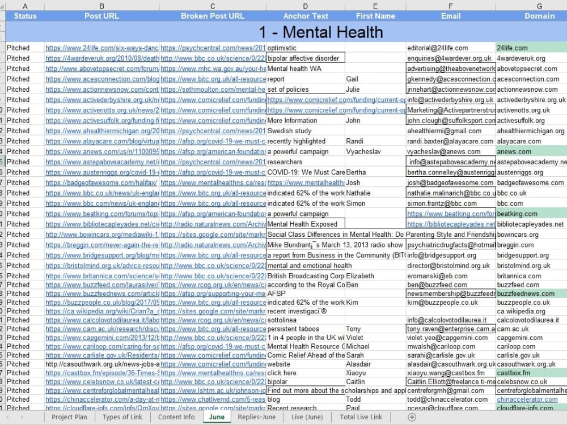This screenshot has width=567, height=425.
Task: Open the lshtm.ac.uk johnson broken URL
Action: pos(213,390)
